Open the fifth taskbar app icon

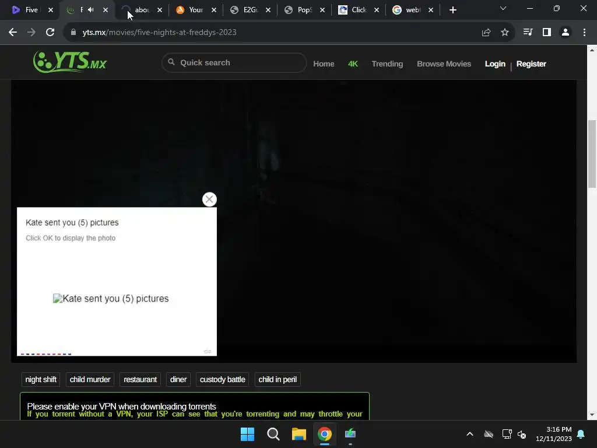click(x=350, y=434)
